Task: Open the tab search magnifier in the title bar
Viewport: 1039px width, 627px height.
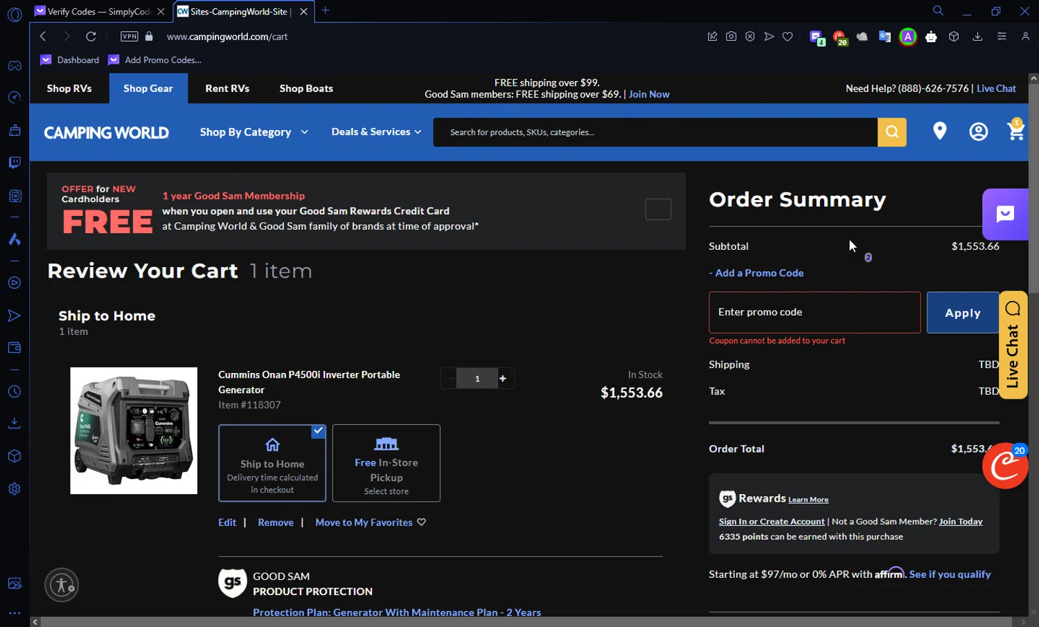Action: tap(938, 11)
